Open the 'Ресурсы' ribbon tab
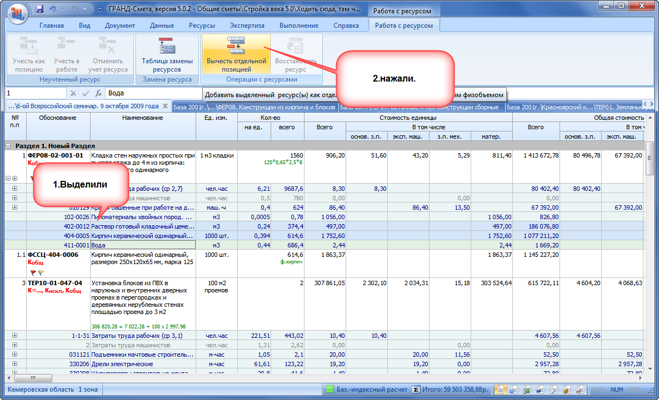The height and width of the screenshot is (400, 659). [x=202, y=26]
